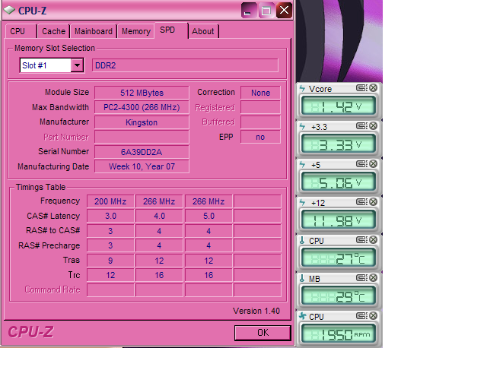Click the 27°C CPU temperature readout
The image size is (487, 389).
[x=339, y=258]
